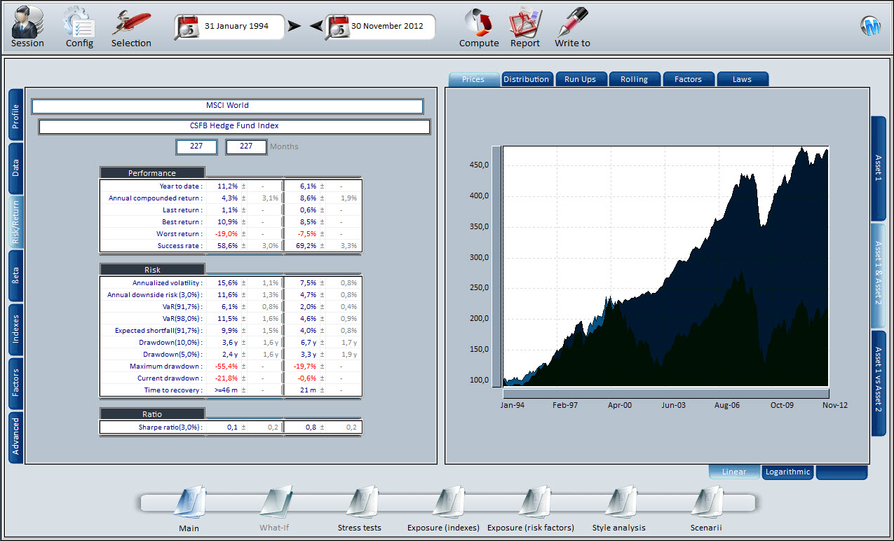This screenshot has width=894, height=541.
Task: Click the Config checklist icon
Action: [79, 22]
